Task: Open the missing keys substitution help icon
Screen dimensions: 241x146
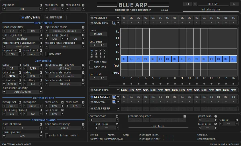Action: click(x=41, y=43)
